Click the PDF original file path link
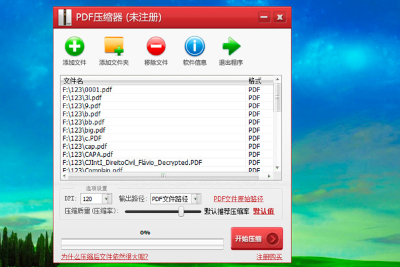Screen dimensions: 400x267 [x=238, y=199]
